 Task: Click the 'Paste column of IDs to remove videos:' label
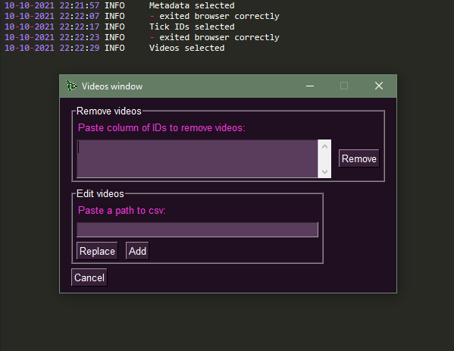point(161,127)
